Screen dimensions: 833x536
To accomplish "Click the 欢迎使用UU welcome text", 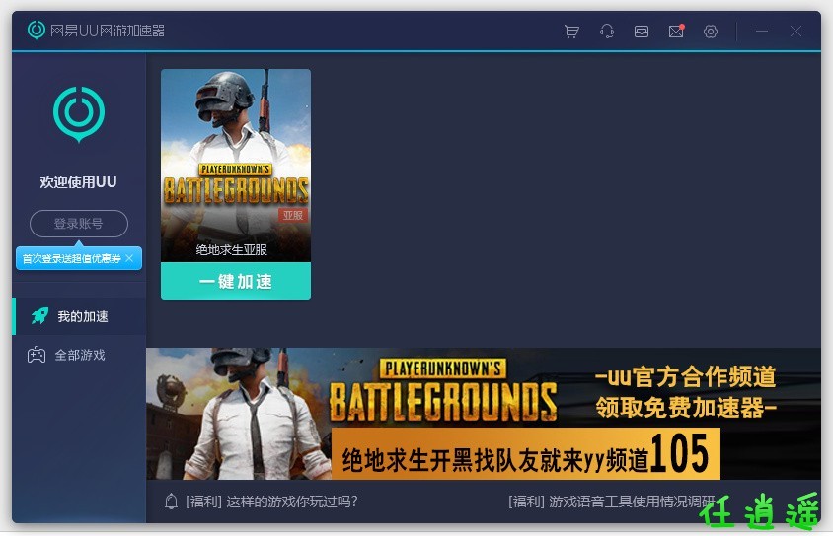I will click(78, 182).
